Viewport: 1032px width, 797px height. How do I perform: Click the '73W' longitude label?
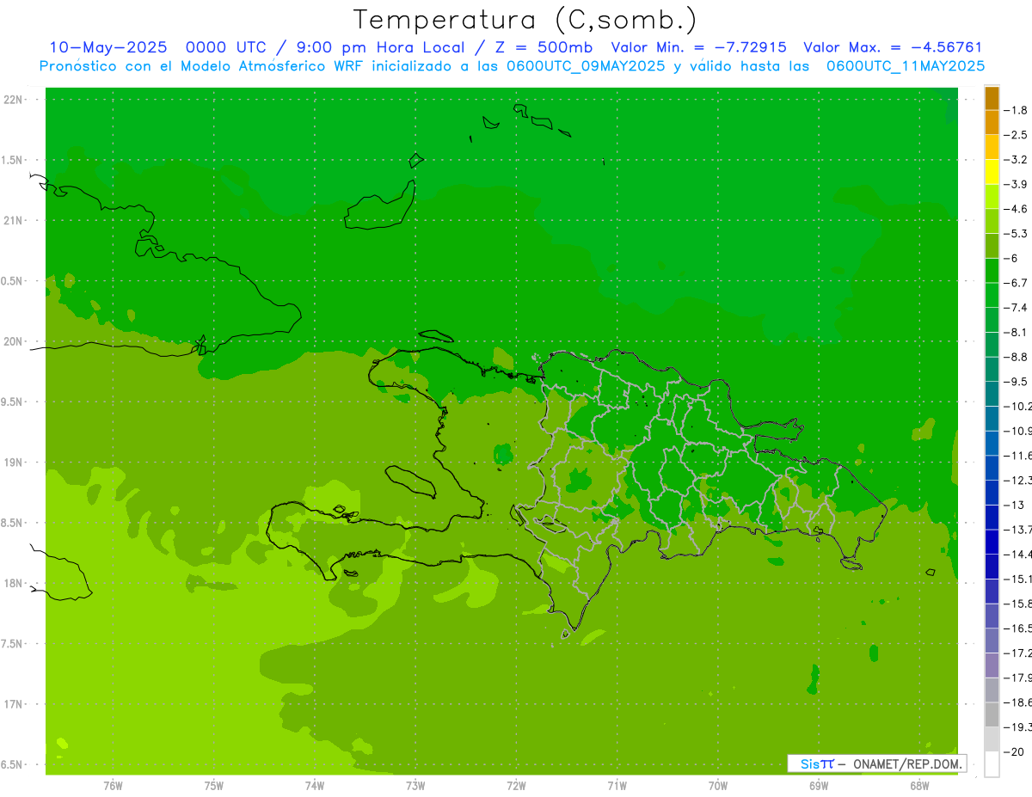click(x=415, y=786)
